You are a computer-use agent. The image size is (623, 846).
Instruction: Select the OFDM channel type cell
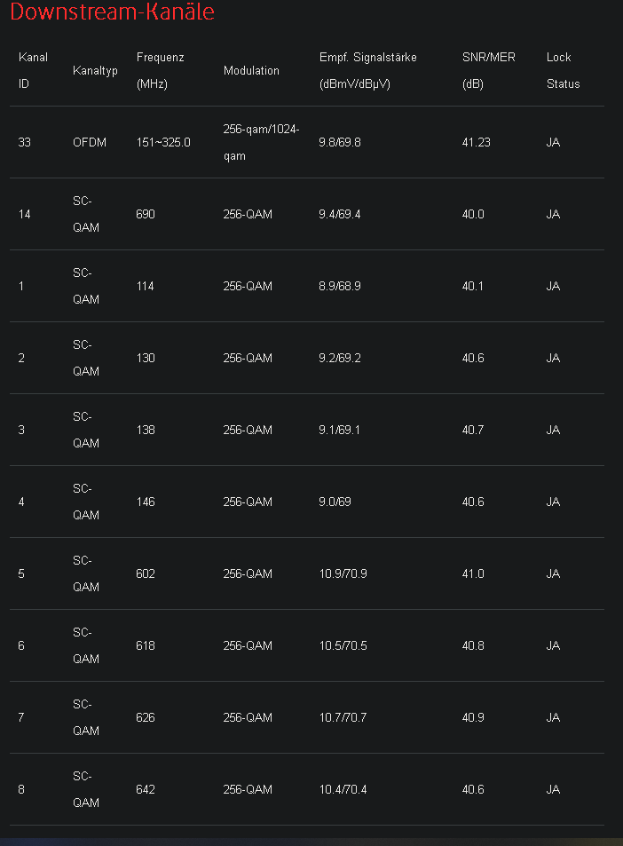click(x=90, y=142)
